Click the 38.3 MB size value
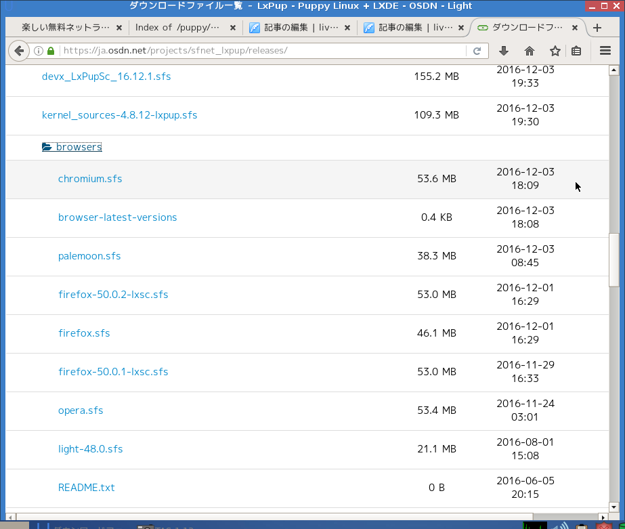Screen dimensions: 625x529 pyautogui.click(x=437, y=256)
